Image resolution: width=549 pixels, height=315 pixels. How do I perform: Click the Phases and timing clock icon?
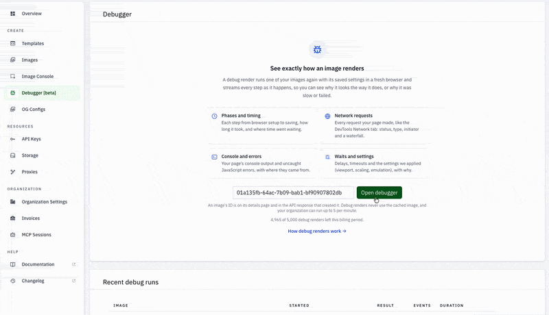[x=214, y=116]
